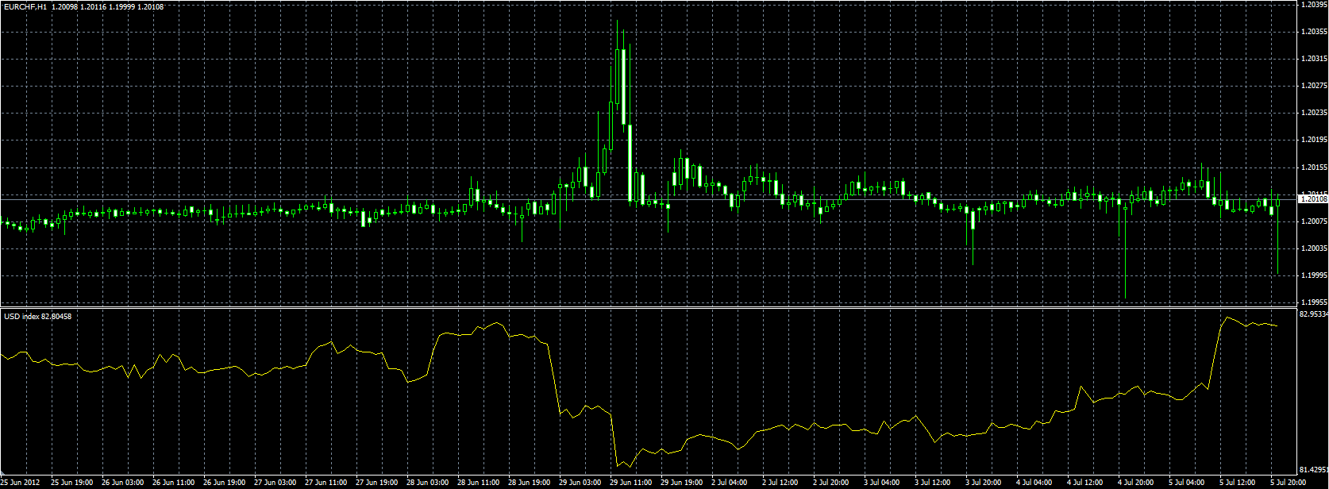This screenshot has height=489, width=1329.
Task: Click the '4 Jul 20:00' time axis label
Action: 1138,483
